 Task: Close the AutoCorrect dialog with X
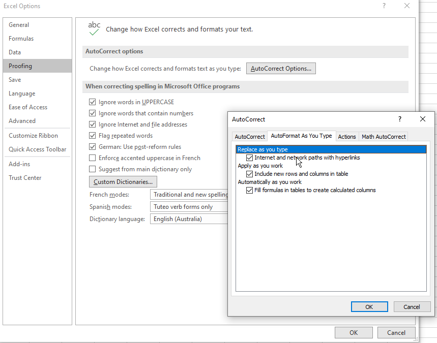tap(423, 119)
